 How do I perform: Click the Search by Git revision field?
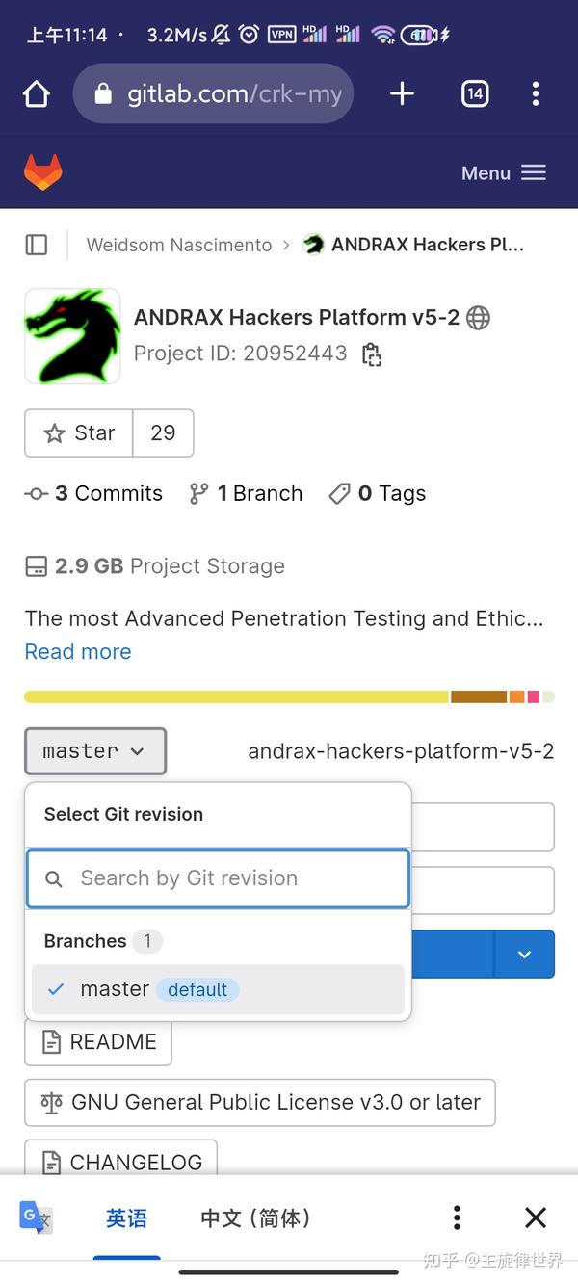(x=218, y=878)
